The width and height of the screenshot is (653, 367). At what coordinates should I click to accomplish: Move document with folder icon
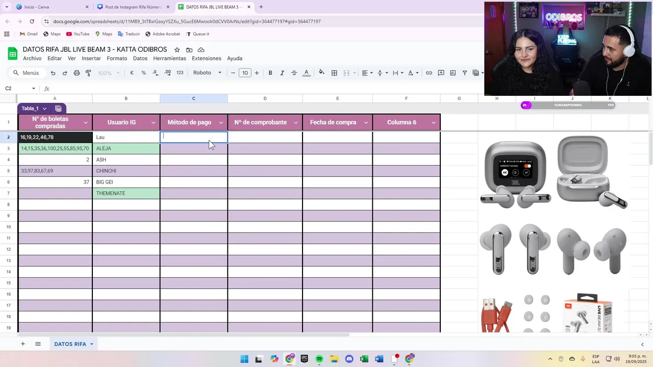click(x=189, y=49)
